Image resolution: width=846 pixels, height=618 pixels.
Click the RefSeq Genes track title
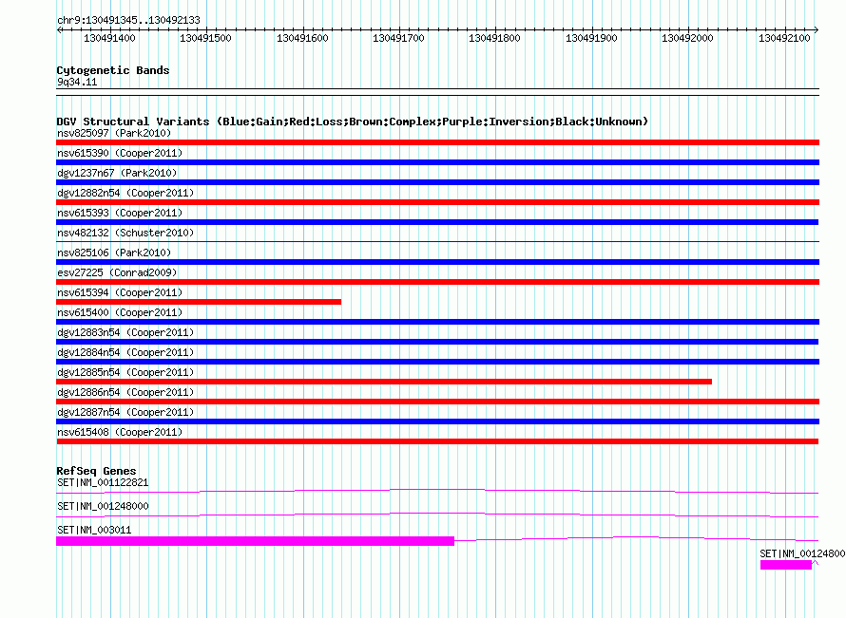(x=96, y=470)
